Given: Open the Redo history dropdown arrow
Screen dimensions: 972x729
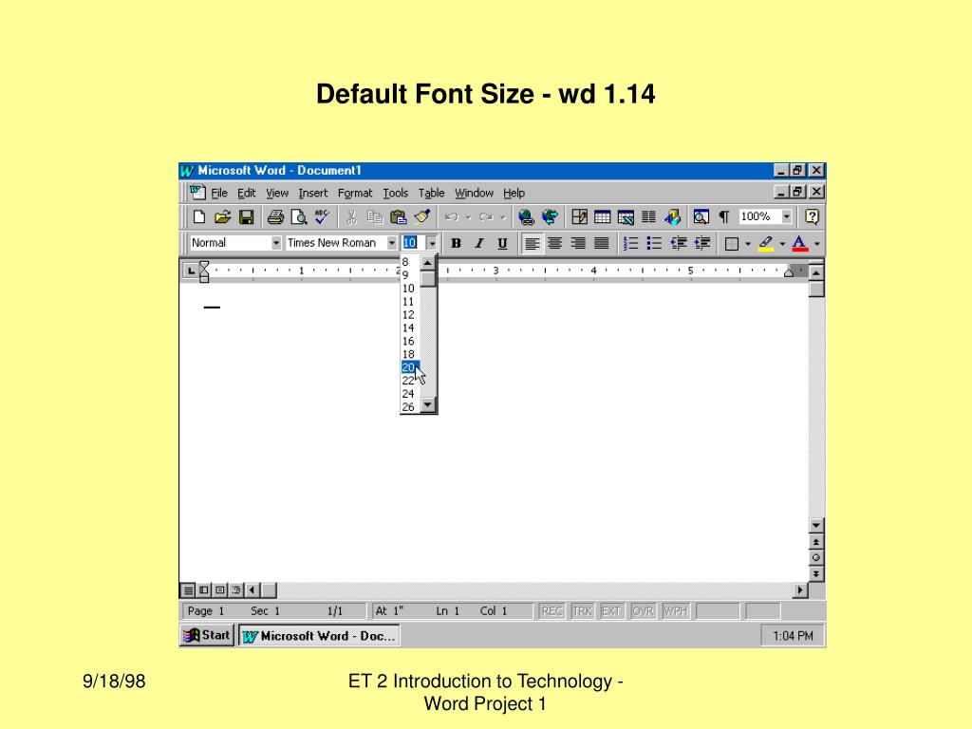Looking at the screenshot, I should (503, 217).
